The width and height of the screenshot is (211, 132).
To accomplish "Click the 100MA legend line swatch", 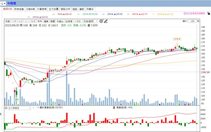I will pos(153,14).
